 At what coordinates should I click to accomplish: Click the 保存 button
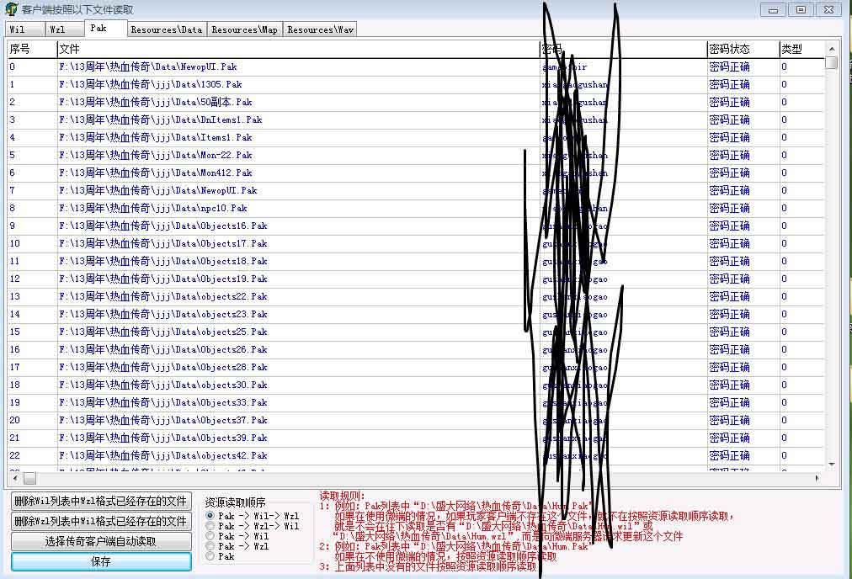101,561
